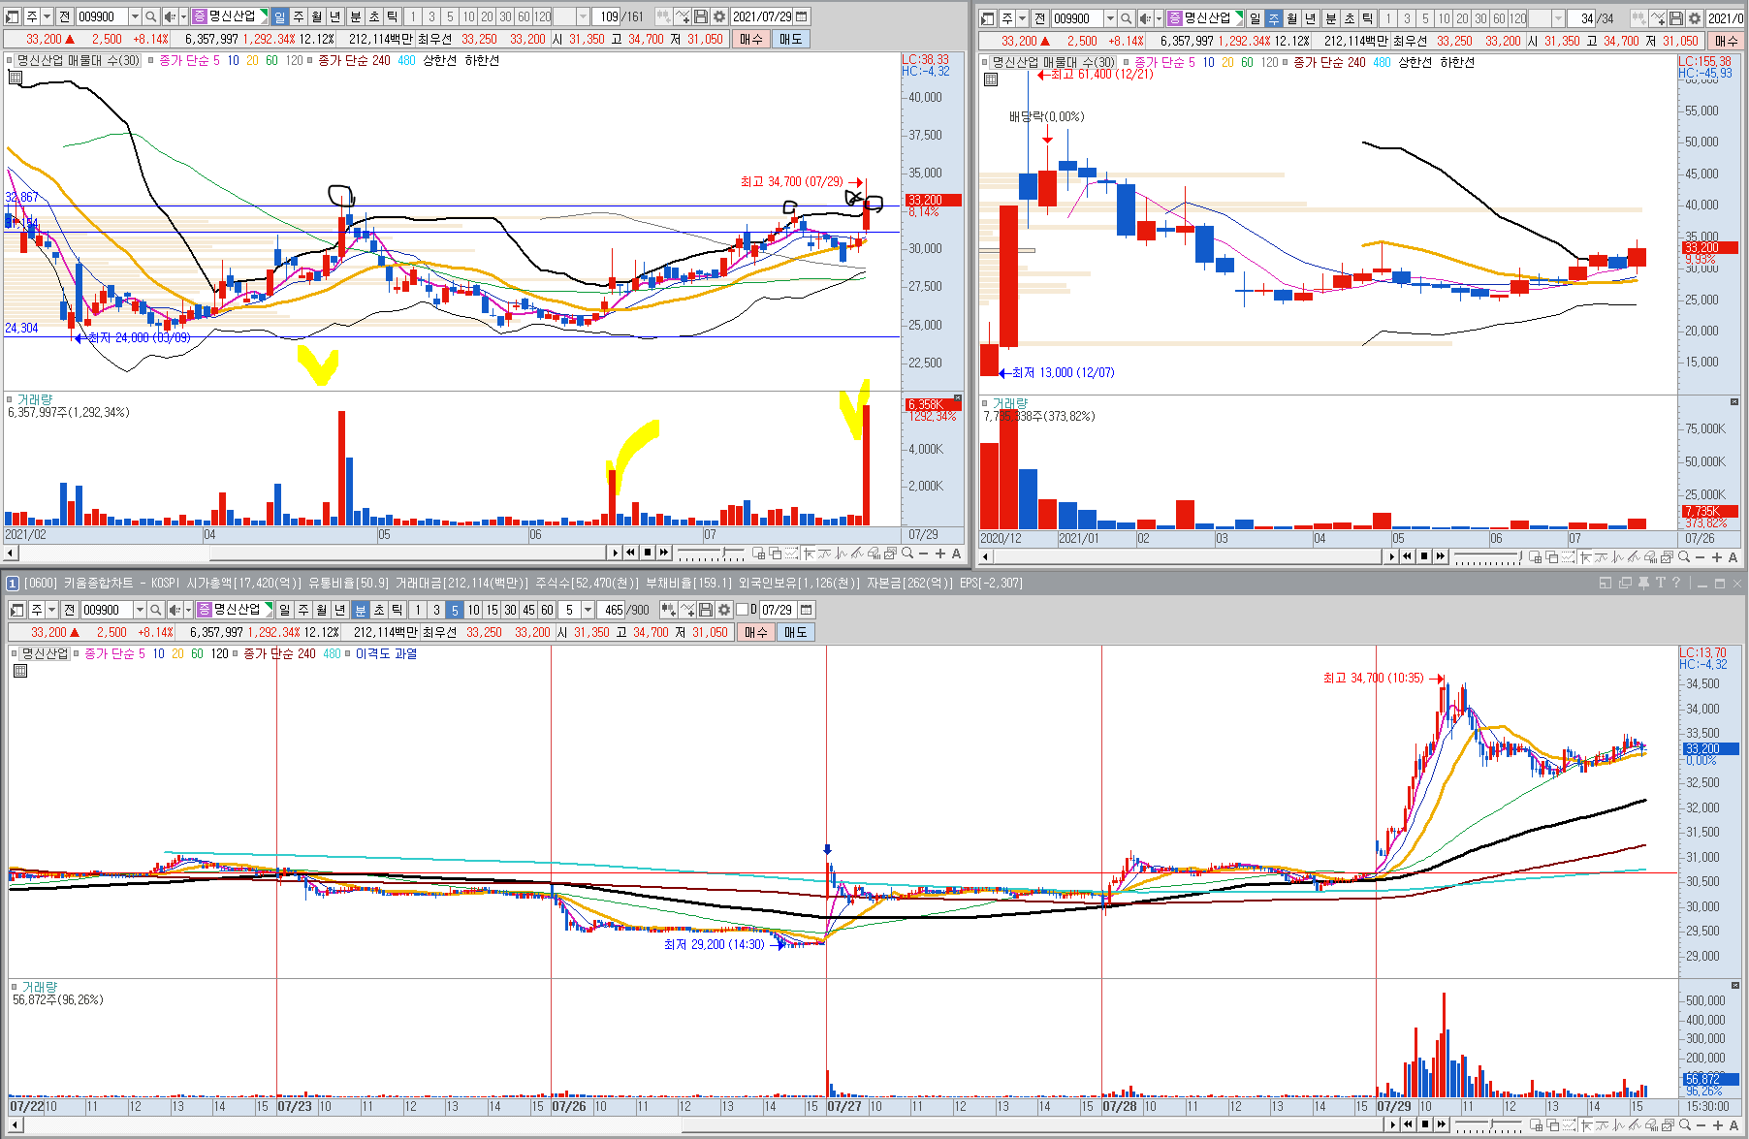
Task: Tick the checkbox before D 07/29 in the bottom chart
Action: tap(742, 610)
